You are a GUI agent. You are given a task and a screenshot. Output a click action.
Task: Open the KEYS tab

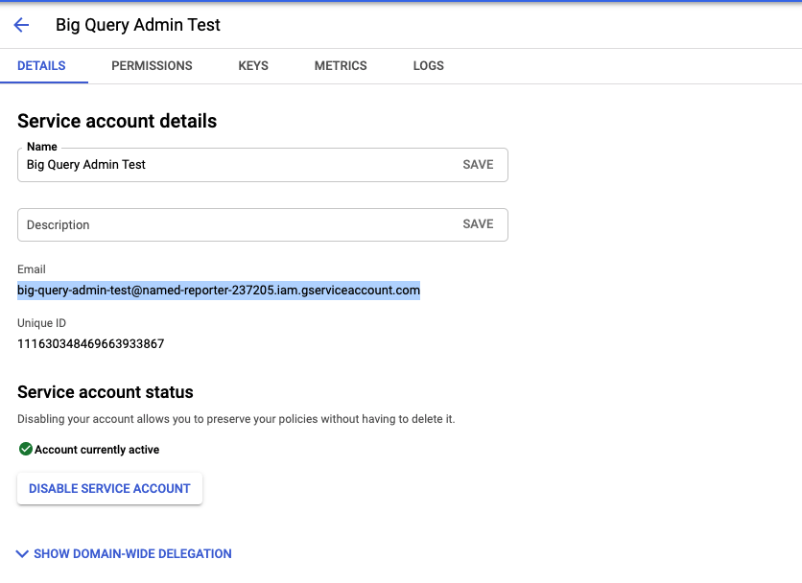(x=252, y=66)
